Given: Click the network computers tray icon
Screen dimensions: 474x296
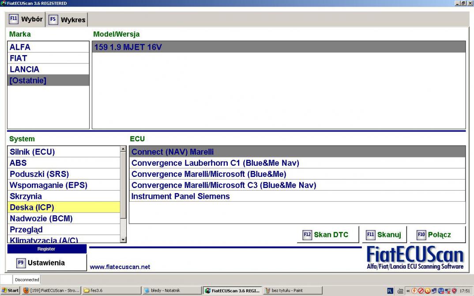Looking at the screenshot, I should (x=434, y=291).
